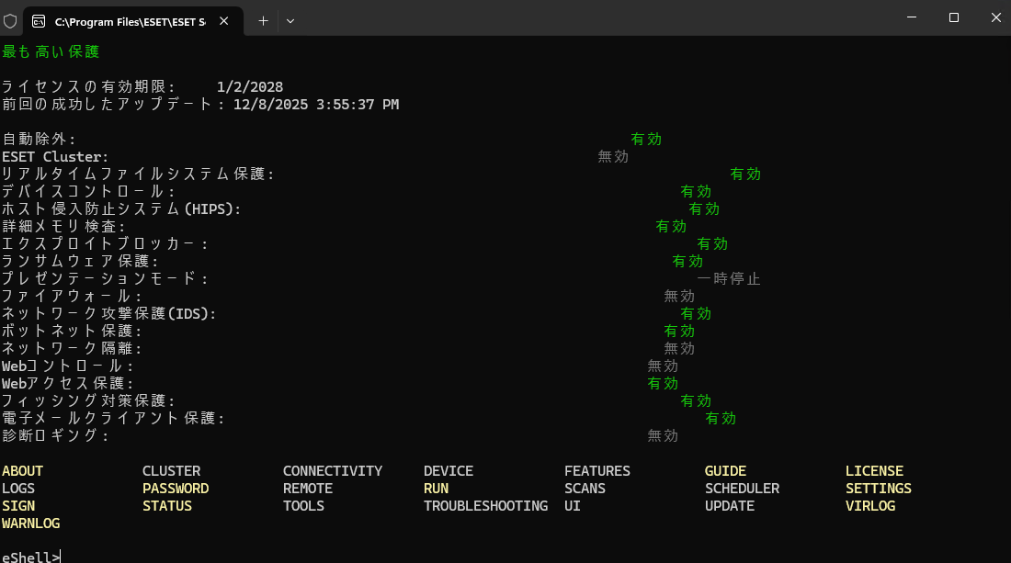The height and width of the screenshot is (563, 1011).
Task: Click the ABOUT command
Action: [x=23, y=471]
